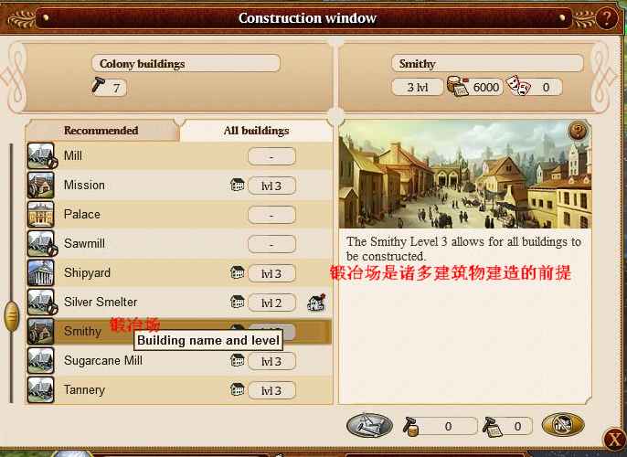The image size is (627, 457).
Task: Click the Silver Smelter upgrade house icon
Action: 316,303
